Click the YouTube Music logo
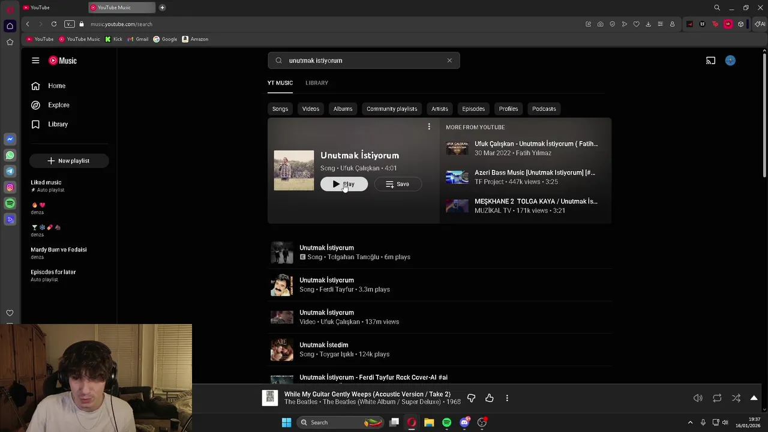Image resolution: width=768 pixels, height=432 pixels. pyautogui.click(x=62, y=61)
